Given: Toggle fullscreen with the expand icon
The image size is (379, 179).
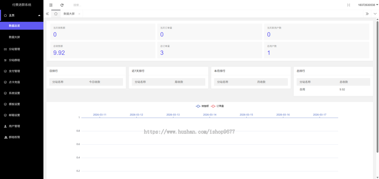Looking at the screenshot, I should tap(349, 5).
